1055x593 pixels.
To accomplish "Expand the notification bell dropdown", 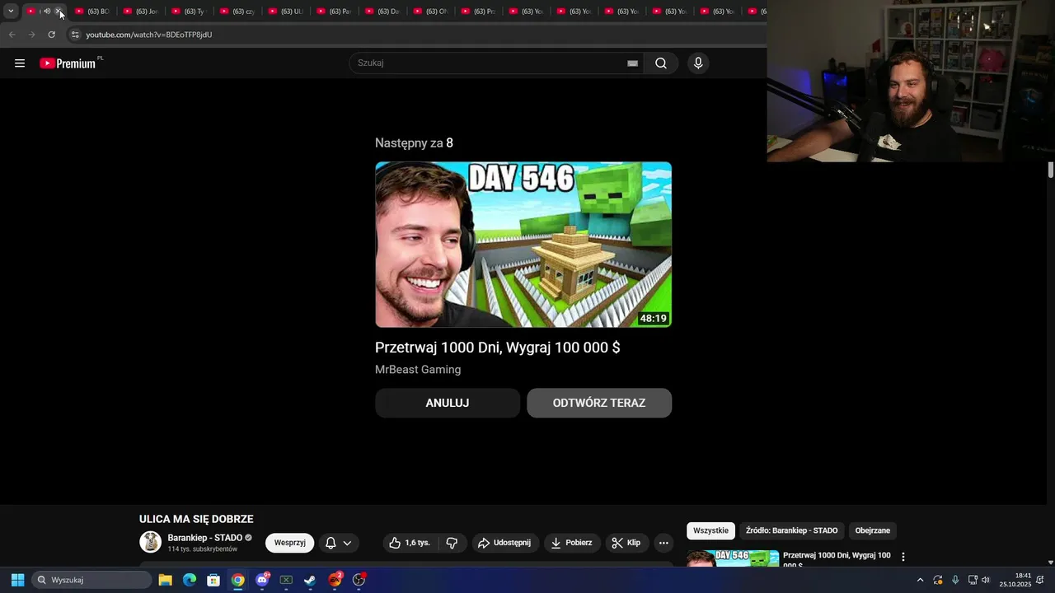I will [x=339, y=543].
